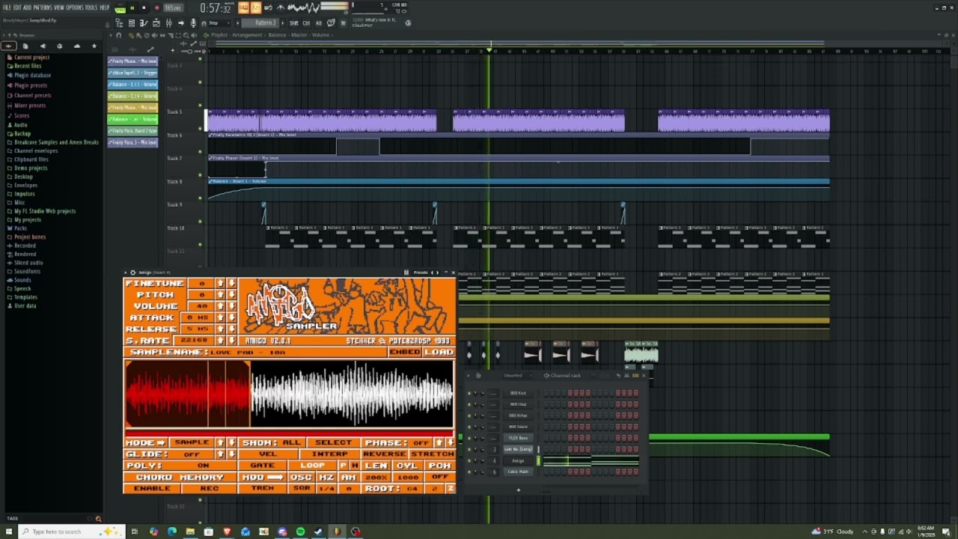Open the Piano roll toolbar icon
The width and height of the screenshot is (958, 539).
coord(144,23)
